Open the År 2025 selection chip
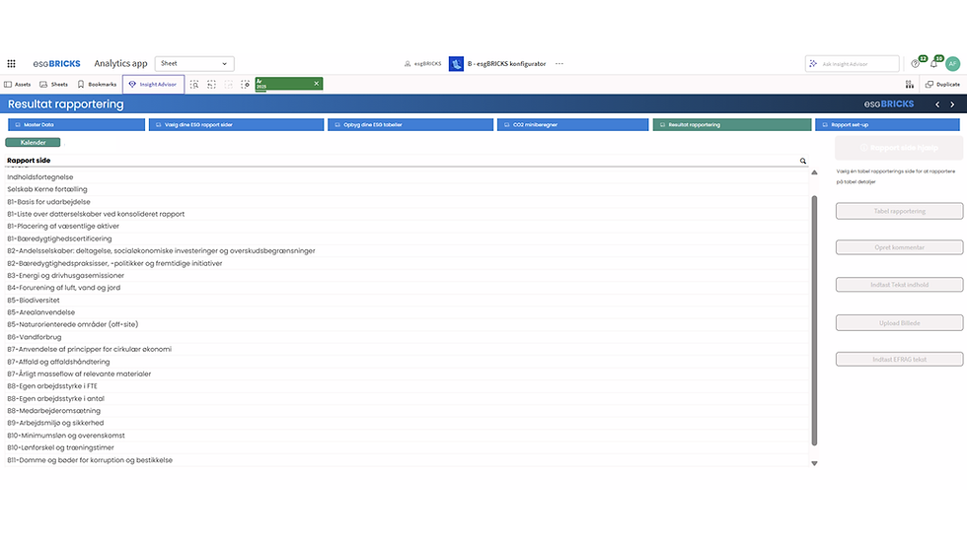Image resolution: width=967 pixels, height=543 pixels. [282, 84]
